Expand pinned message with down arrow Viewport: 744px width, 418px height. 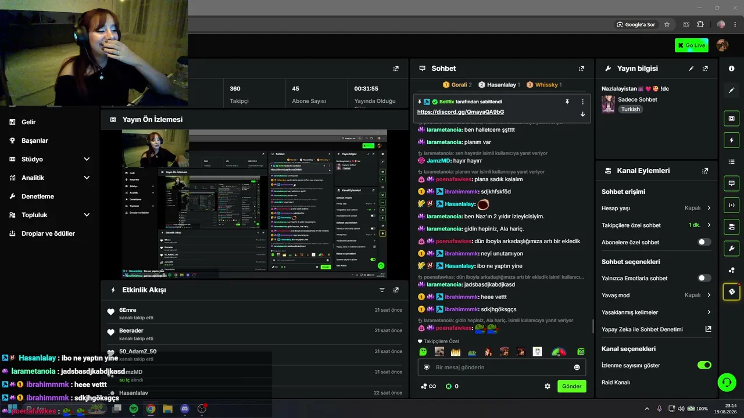coord(582,114)
